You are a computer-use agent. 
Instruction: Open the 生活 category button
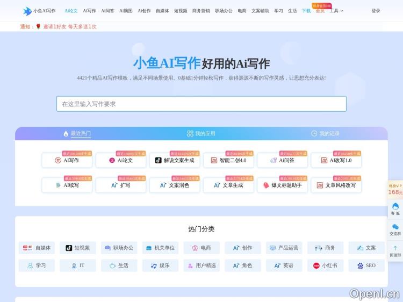(119, 265)
